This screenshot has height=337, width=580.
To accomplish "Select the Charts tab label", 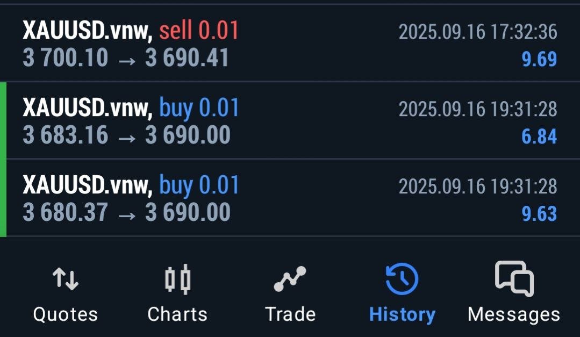I will coord(177,314).
